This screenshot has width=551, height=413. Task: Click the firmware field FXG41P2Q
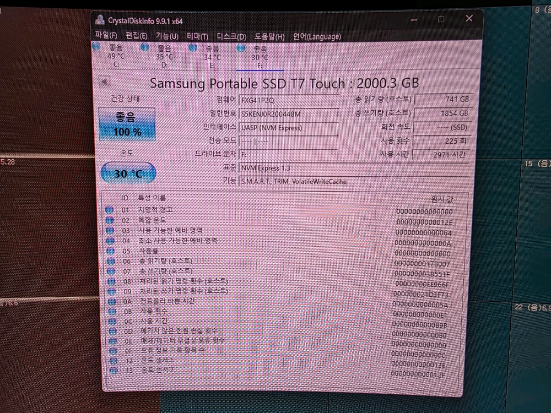(x=289, y=100)
